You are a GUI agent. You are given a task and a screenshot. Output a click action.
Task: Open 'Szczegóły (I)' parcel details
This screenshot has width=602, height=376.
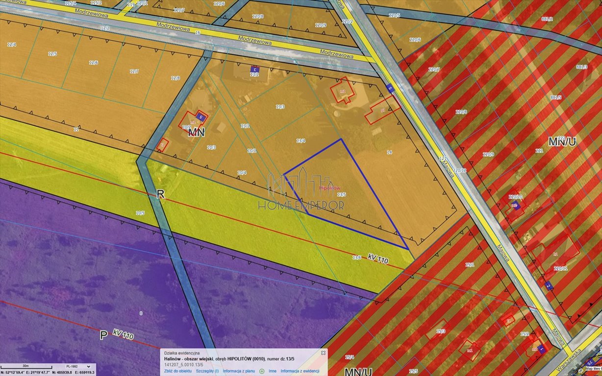point(207,371)
